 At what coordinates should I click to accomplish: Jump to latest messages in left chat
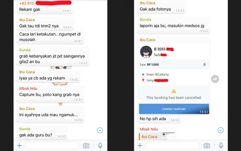(100, 130)
